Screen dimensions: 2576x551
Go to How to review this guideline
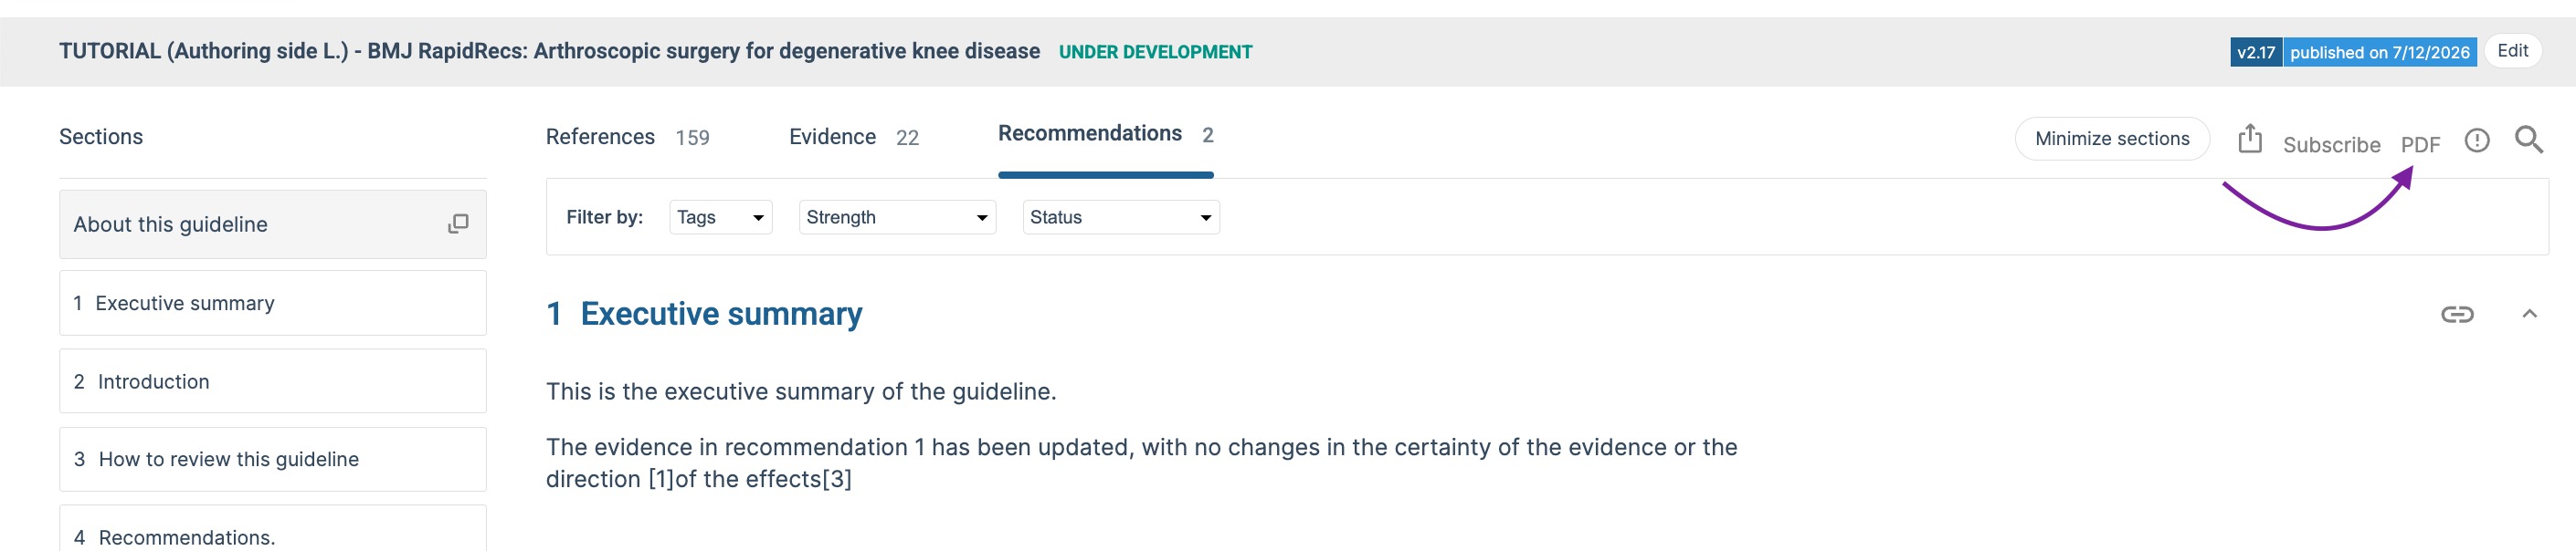pos(273,459)
